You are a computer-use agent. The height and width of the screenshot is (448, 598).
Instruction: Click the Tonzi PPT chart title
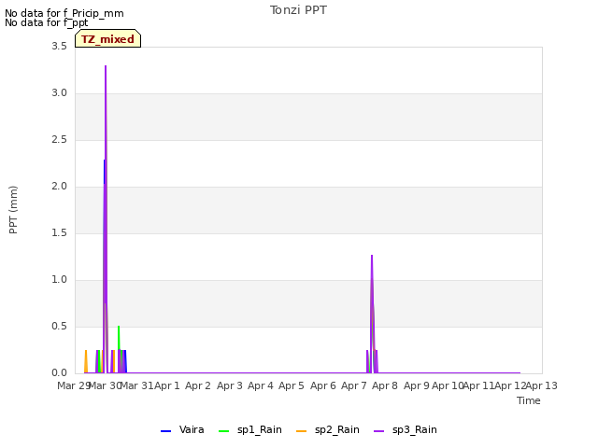[298, 10]
